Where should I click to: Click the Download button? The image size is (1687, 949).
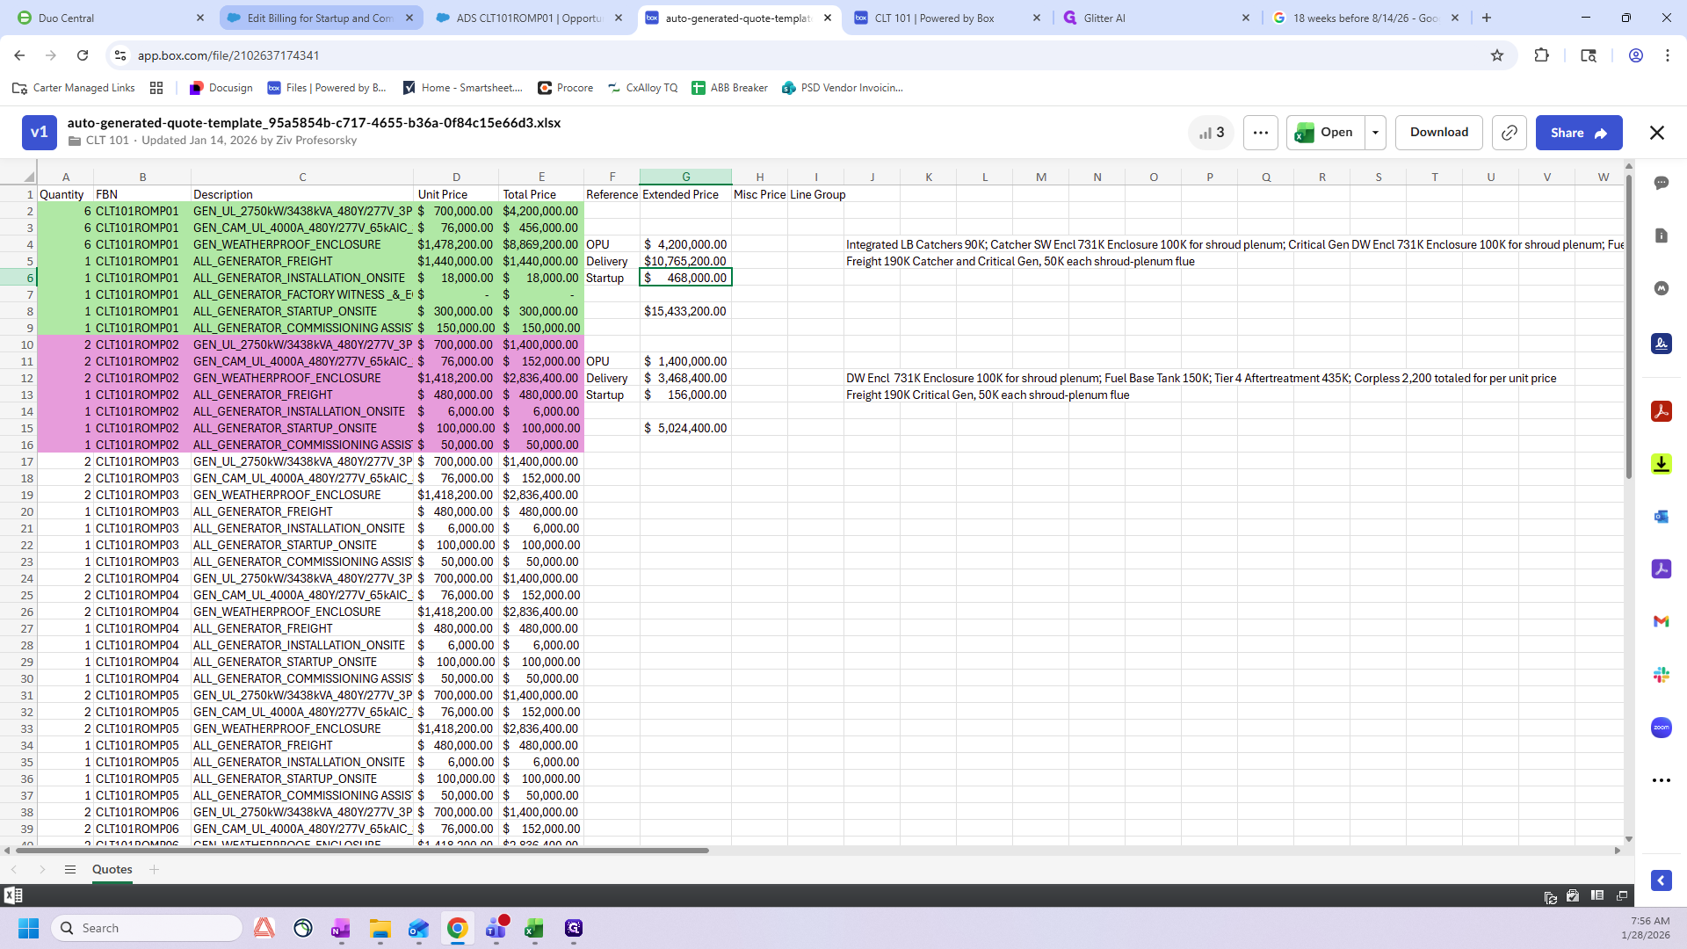(1438, 133)
